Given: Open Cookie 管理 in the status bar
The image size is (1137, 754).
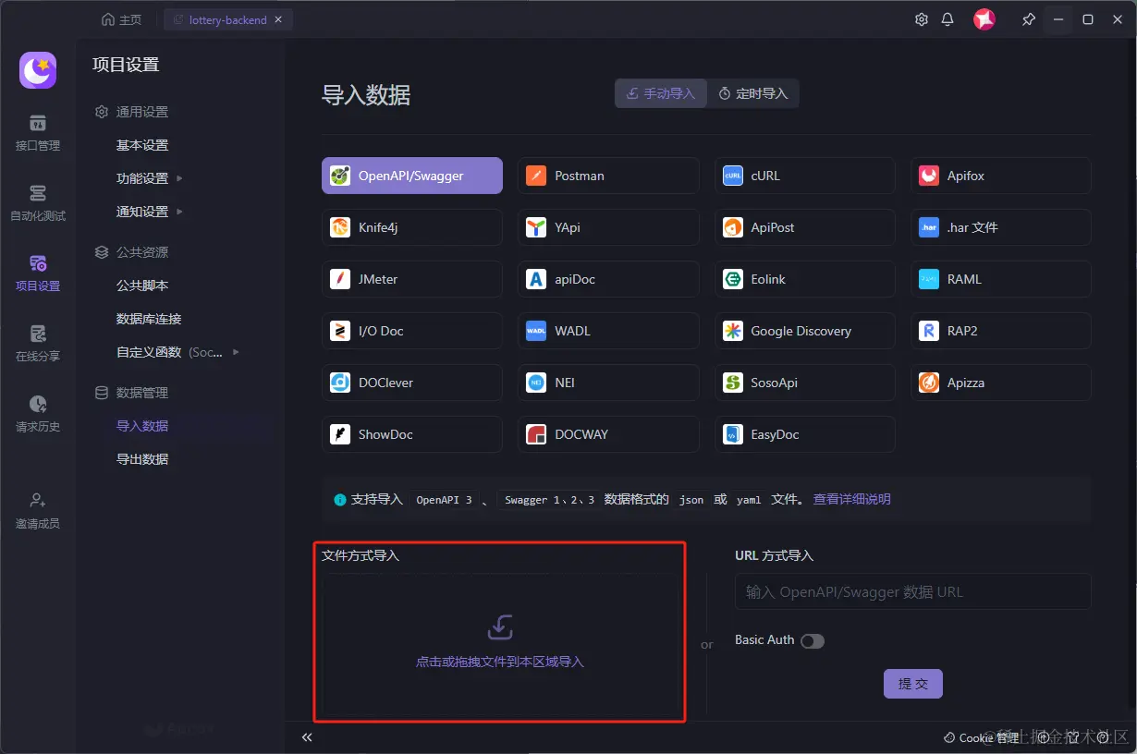Looking at the screenshot, I should pyautogui.click(x=982, y=737).
